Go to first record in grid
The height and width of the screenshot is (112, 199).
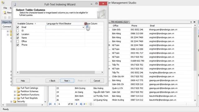(x=50, y=104)
